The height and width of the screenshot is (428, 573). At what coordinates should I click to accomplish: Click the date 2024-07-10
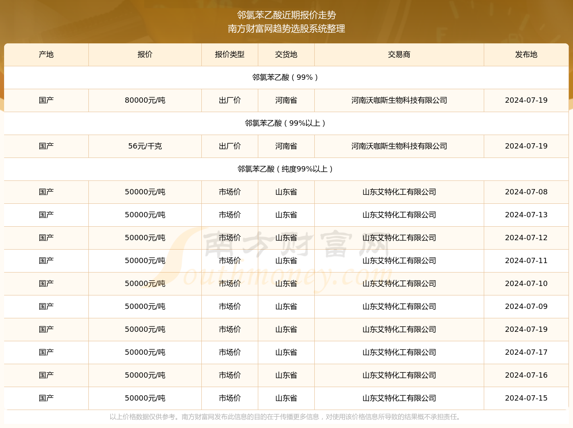(x=526, y=284)
